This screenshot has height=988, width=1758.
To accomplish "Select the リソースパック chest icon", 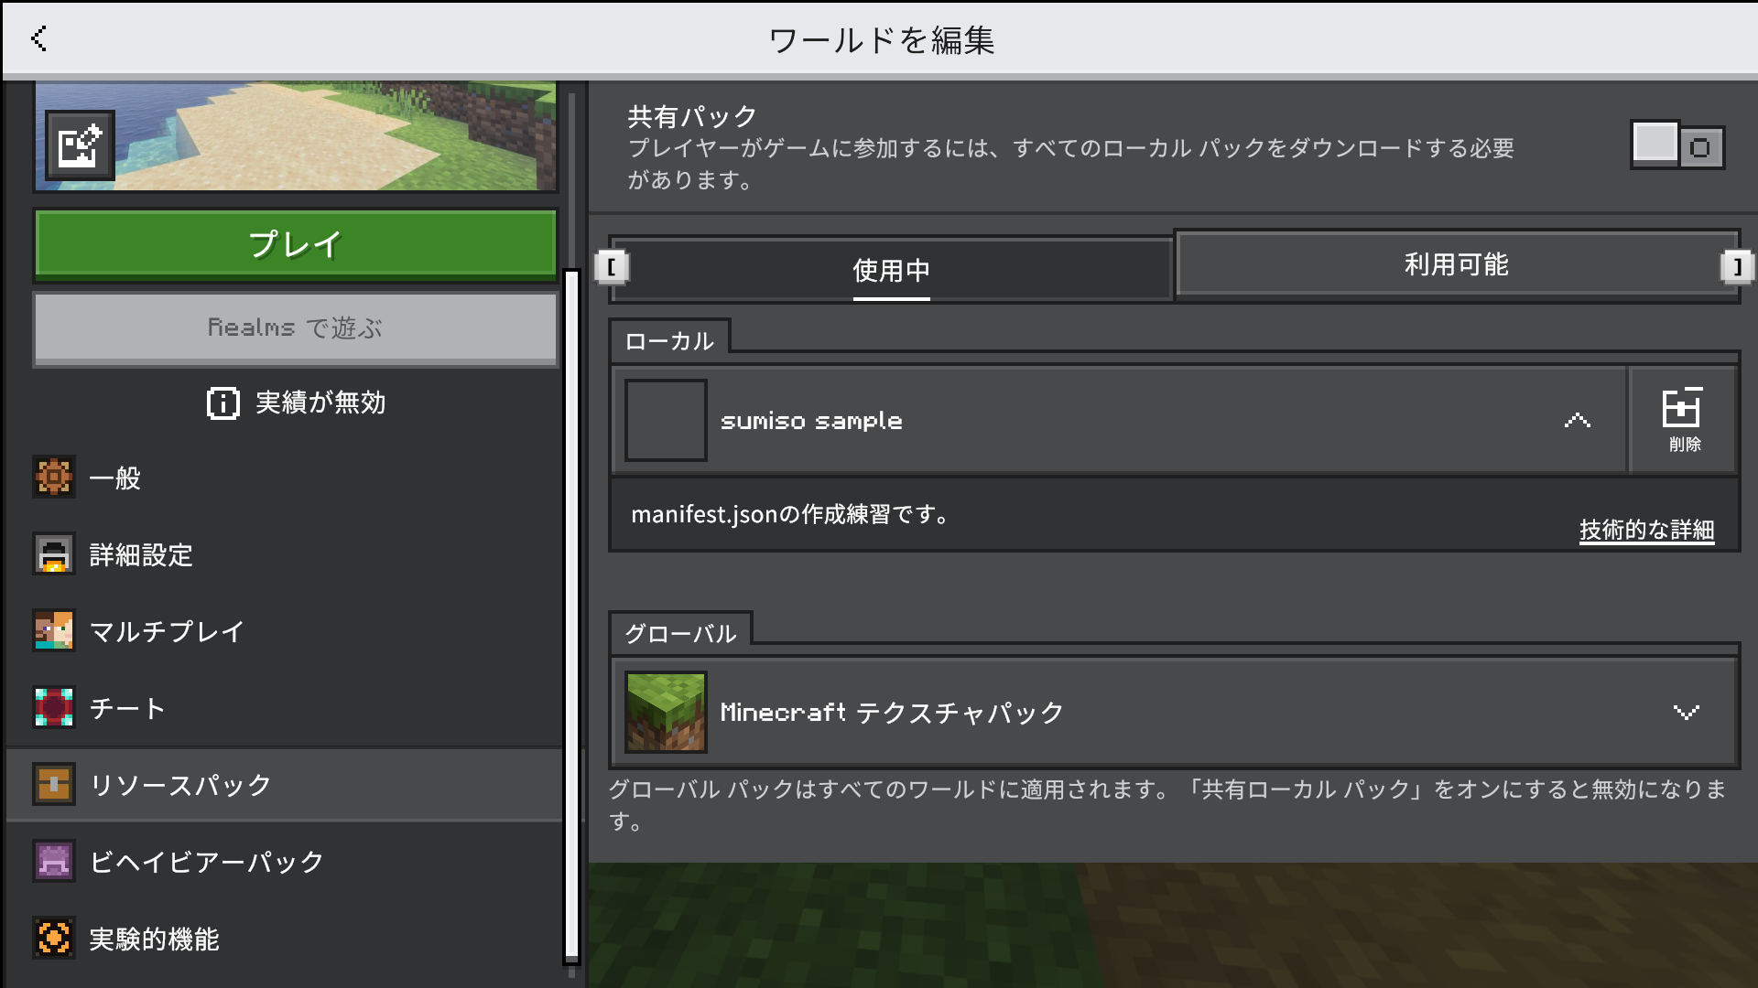I will tap(54, 784).
